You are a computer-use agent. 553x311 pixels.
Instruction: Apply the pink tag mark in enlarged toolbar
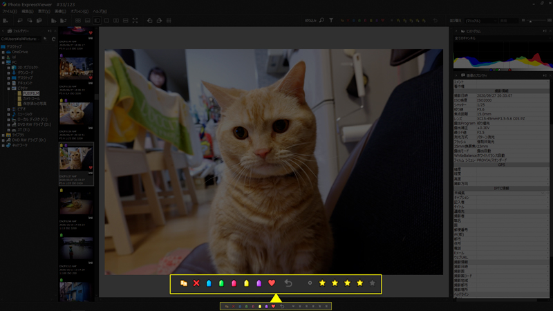pyautogui.click(x=234, y=283)
